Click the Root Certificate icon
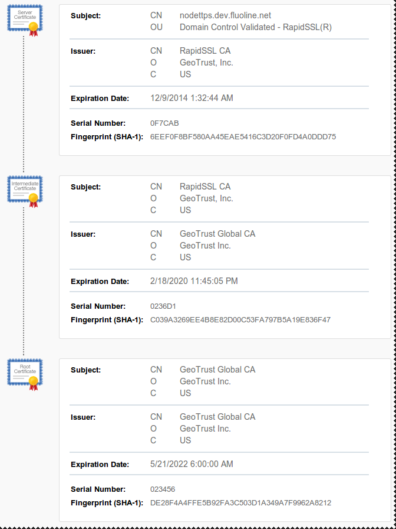The image size is (396, 529). pyautogui.click(x=25, y=374)
